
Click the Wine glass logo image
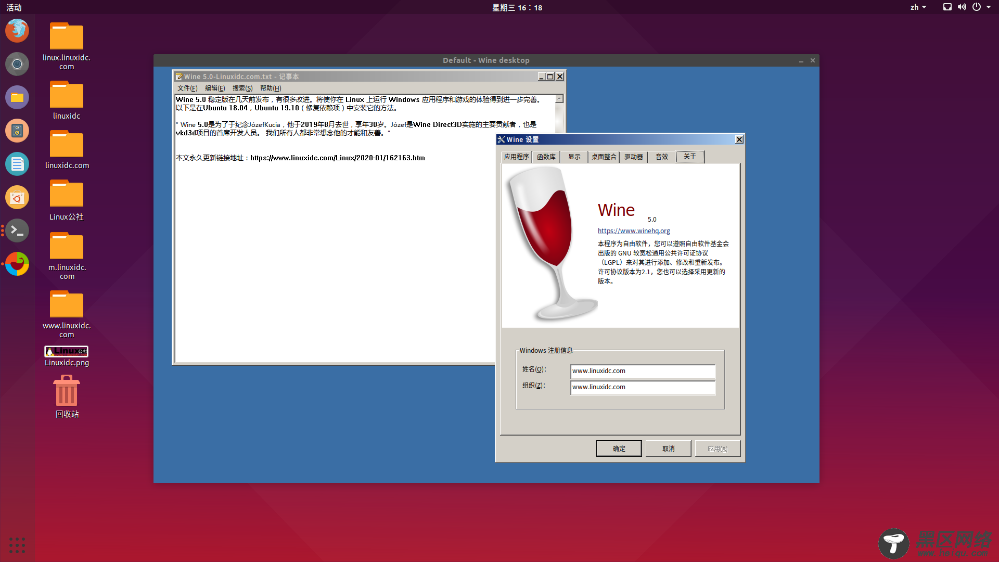click(x=552, y=243)
